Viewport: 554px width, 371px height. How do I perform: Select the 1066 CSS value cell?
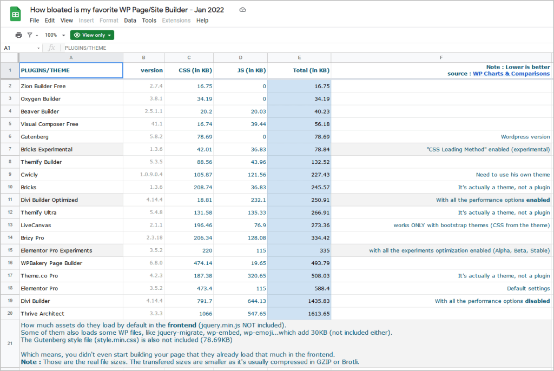pyautogui.click(x=189, y=314)
